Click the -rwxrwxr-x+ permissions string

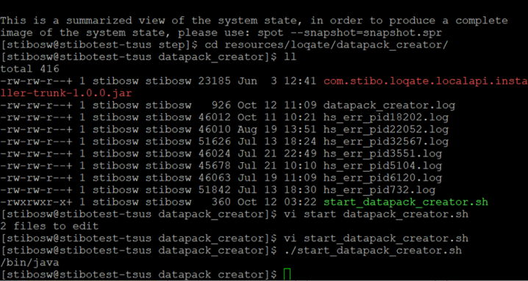36,202
